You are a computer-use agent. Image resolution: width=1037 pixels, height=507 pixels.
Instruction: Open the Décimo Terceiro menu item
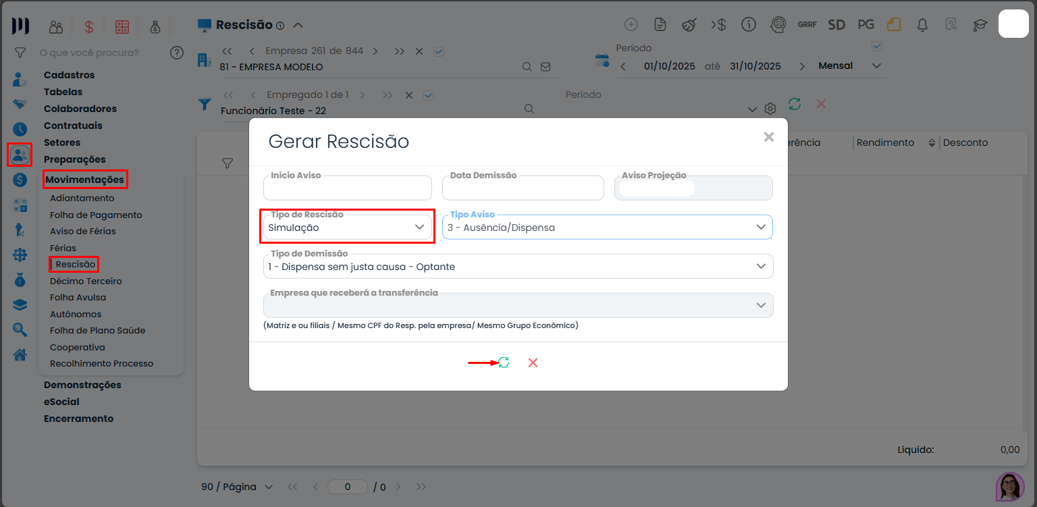click(85, 281)
